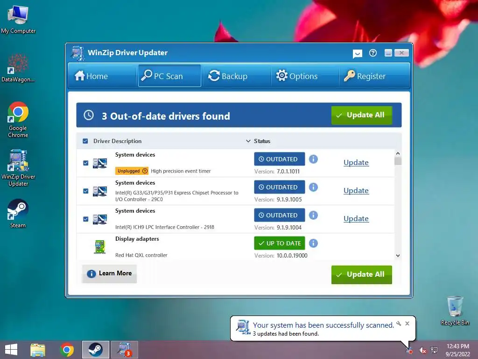Open the help question mark icon
478x359 pixels.
pos(373,53)
